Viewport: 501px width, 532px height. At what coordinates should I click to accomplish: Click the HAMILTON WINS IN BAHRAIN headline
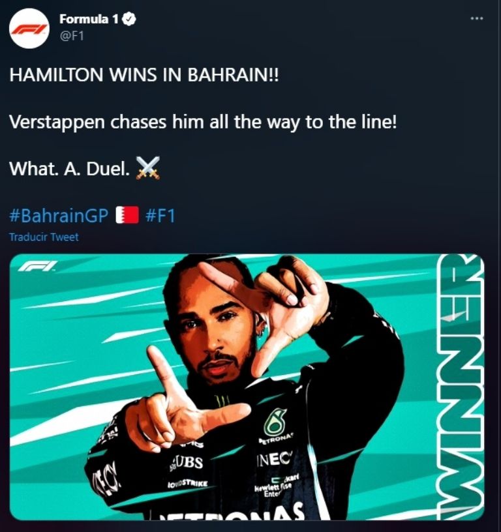(144, 75)
